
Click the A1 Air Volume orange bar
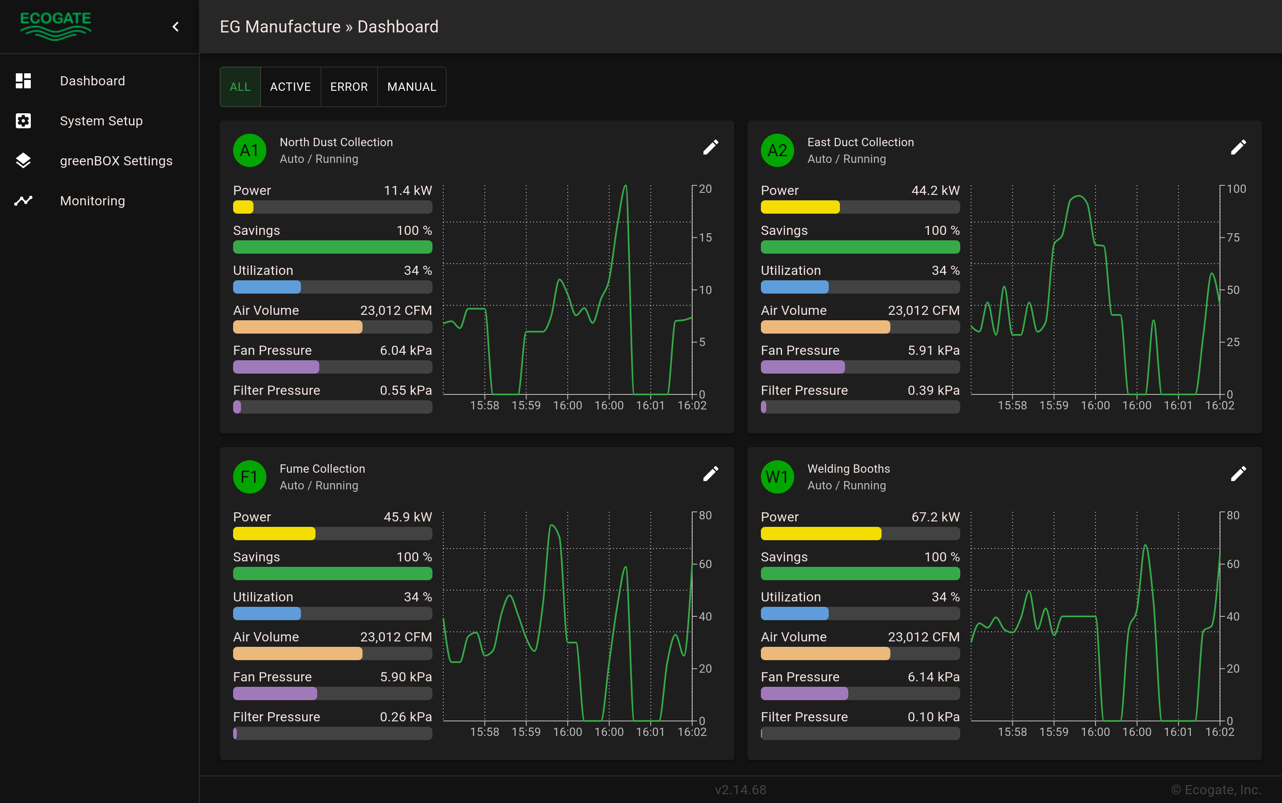(333, 327)
